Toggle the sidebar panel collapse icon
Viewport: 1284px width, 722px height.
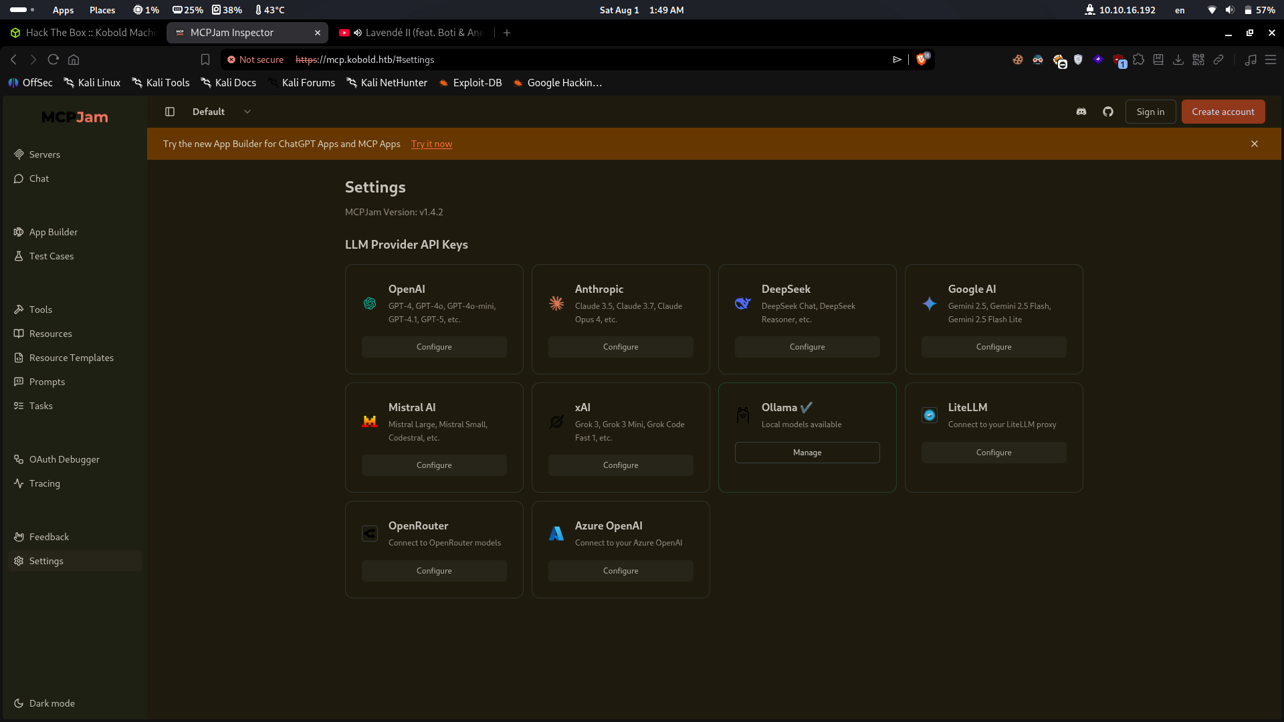tap(170, 112)
